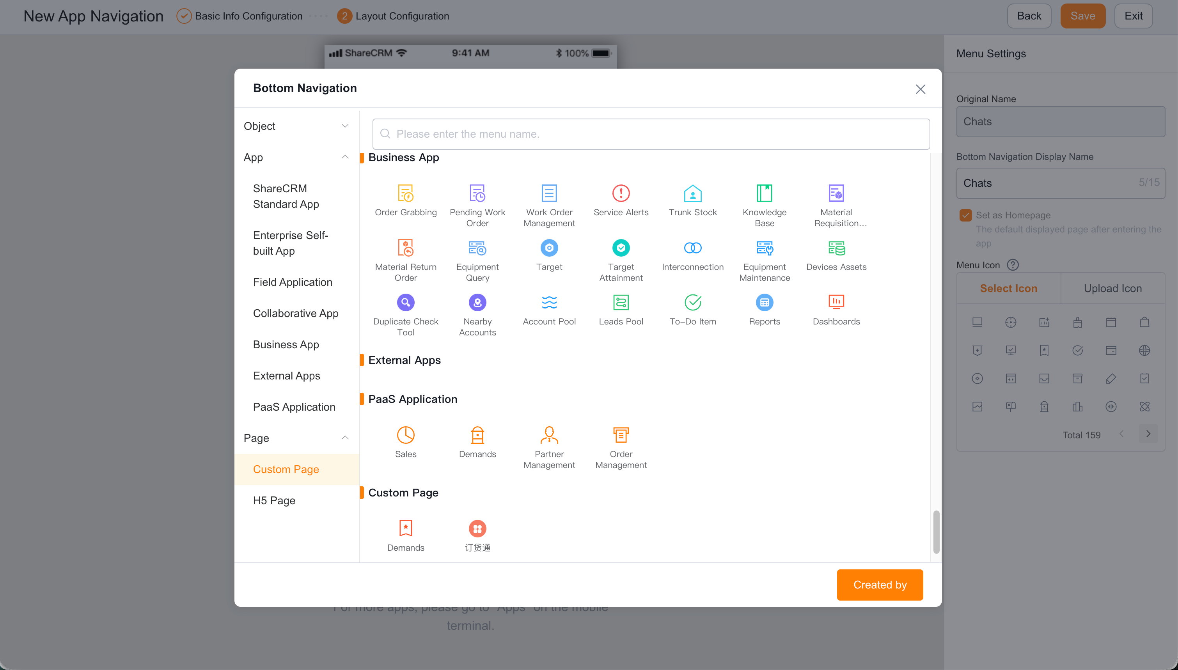The width and height of the screenshot is (1178, 670).
Task: Select the Sales PaaS application icon
Action: click(x=405, y=435)
